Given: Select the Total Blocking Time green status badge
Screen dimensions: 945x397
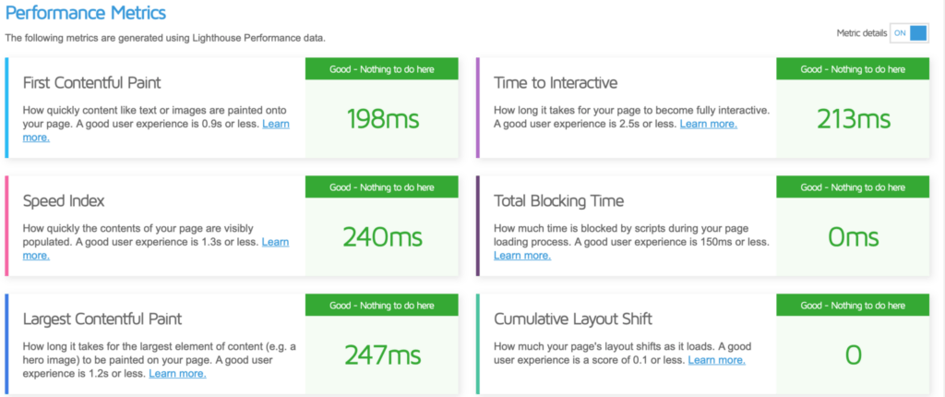Looking at the screenshot, I should tap(853, 187).
